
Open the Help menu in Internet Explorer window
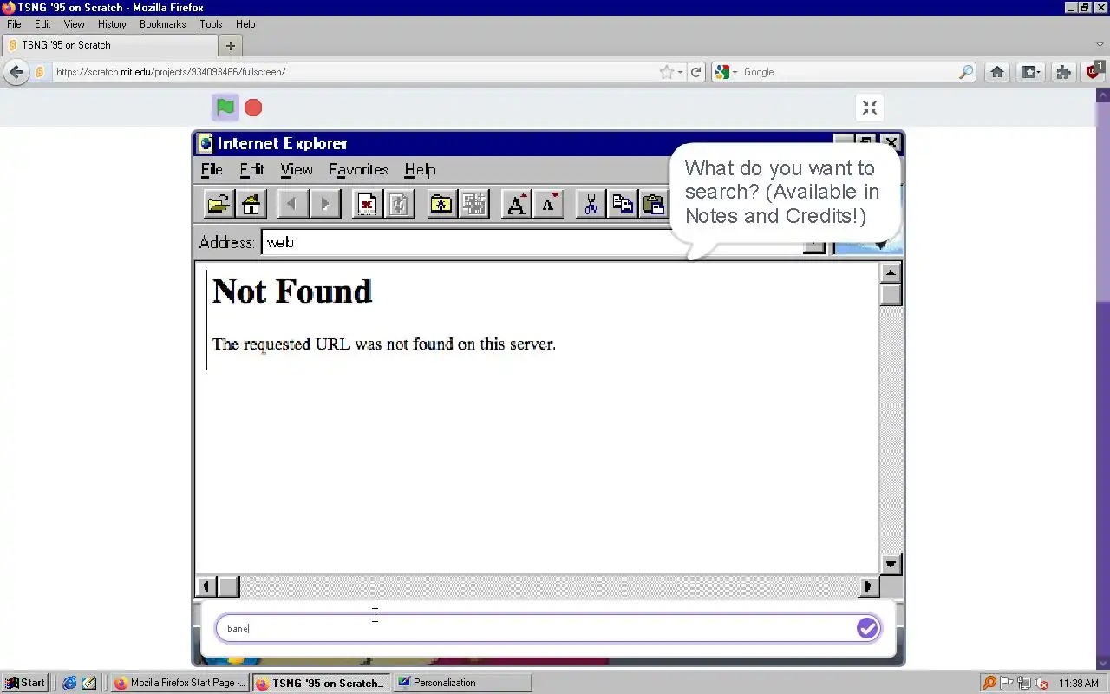(x=420, y=170)
